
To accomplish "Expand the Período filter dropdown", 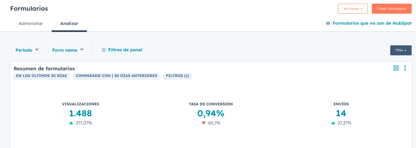I will tap(27, 50).
